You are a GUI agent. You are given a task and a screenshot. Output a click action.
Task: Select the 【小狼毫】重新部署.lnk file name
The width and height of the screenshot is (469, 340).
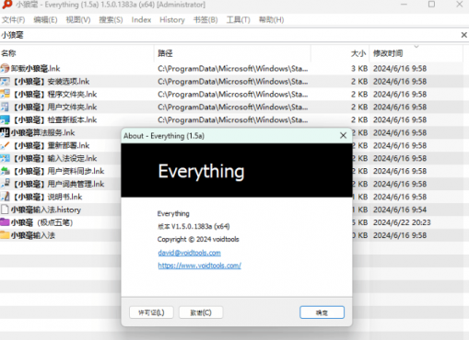(51, 145)
